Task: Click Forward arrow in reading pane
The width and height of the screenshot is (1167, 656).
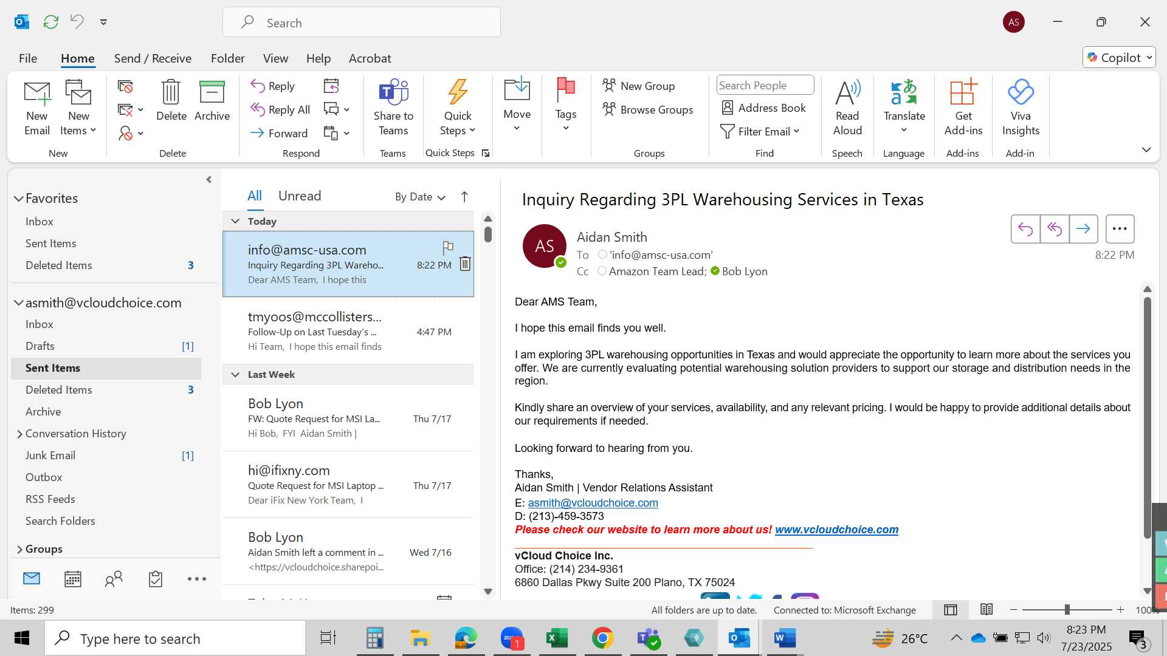Action: tap(1083, 229)
